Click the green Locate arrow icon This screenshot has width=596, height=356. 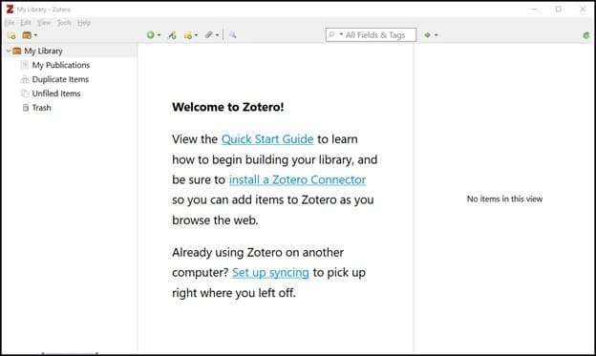click(428, 35)
